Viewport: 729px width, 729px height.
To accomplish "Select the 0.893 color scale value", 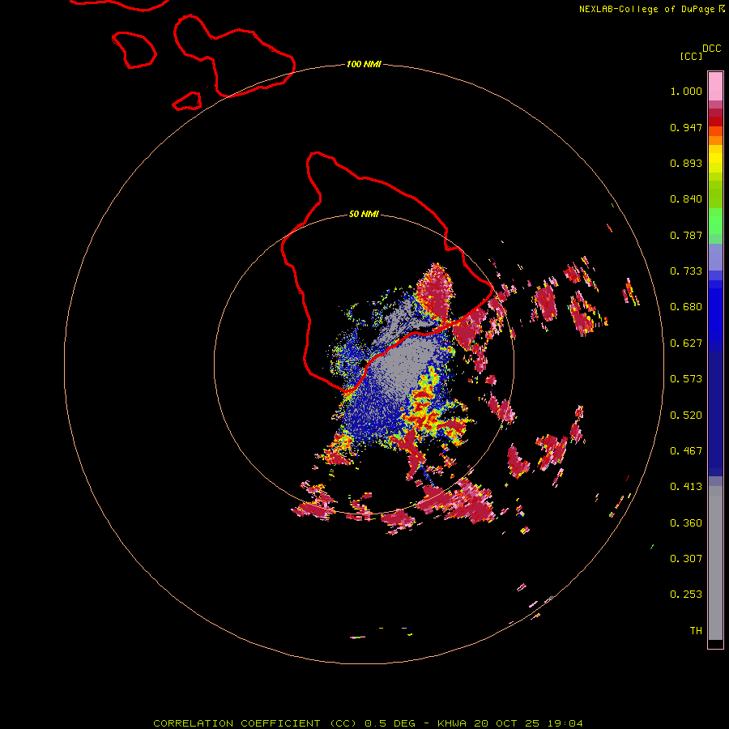I will (686, 163).
